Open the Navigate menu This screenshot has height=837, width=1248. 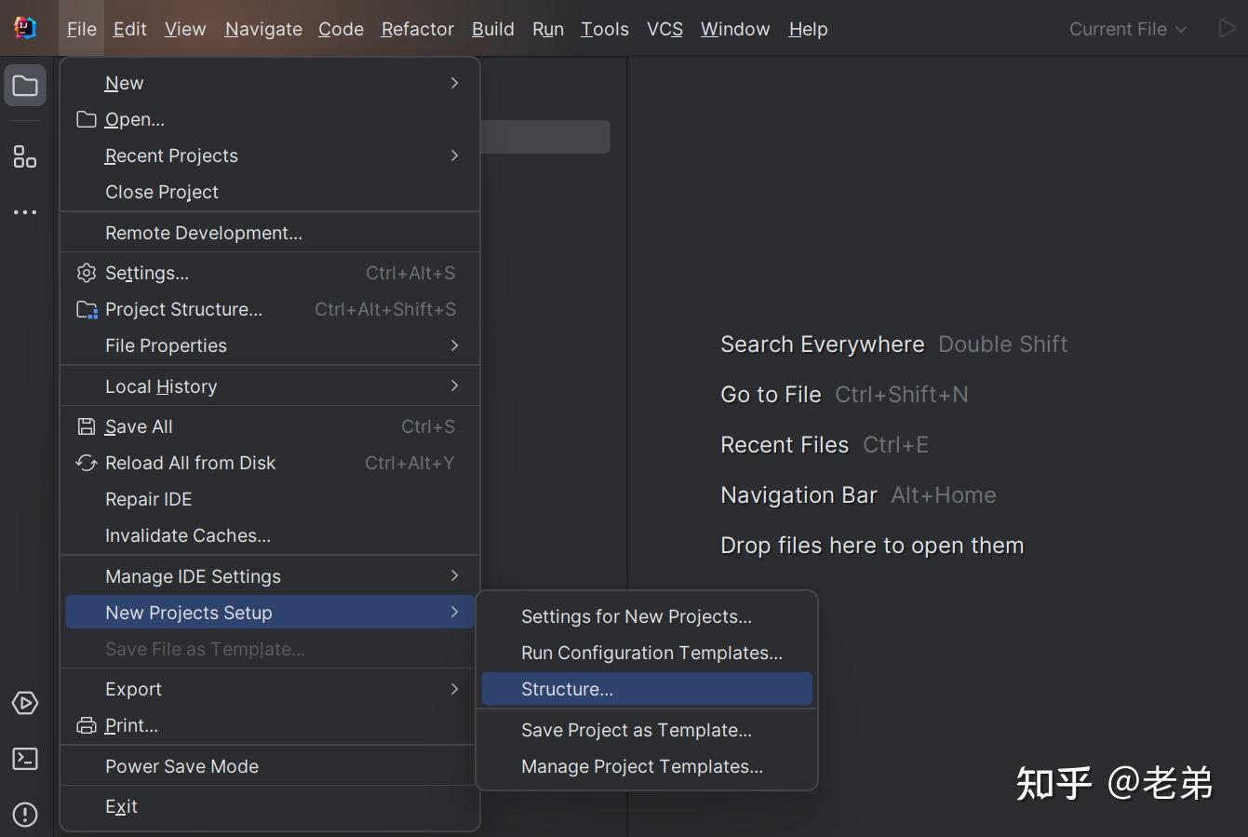[263, 29]
